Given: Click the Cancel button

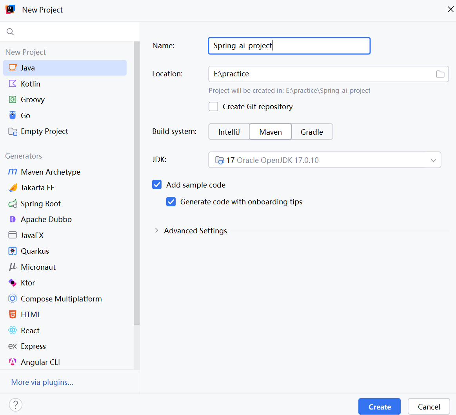Looking at the screenshot, I should coord(429,406).
